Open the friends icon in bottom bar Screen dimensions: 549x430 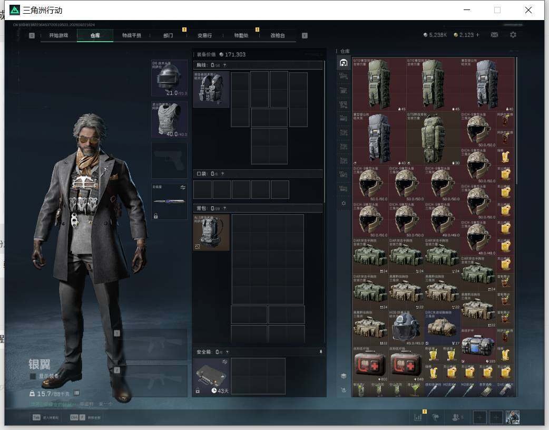[x=456, y=417]
